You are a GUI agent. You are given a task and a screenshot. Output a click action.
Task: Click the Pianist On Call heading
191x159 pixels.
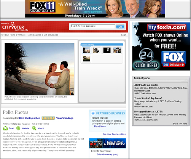point(100,118)
